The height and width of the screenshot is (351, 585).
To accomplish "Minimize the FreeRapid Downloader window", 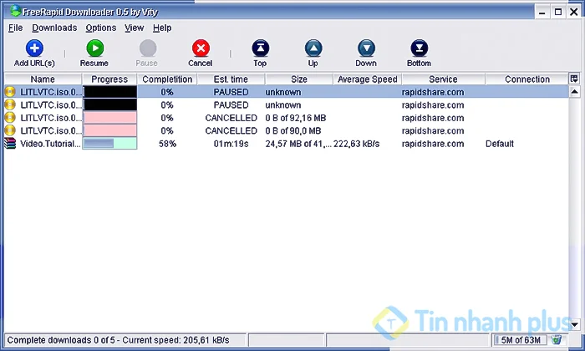I will coord(542,12).
